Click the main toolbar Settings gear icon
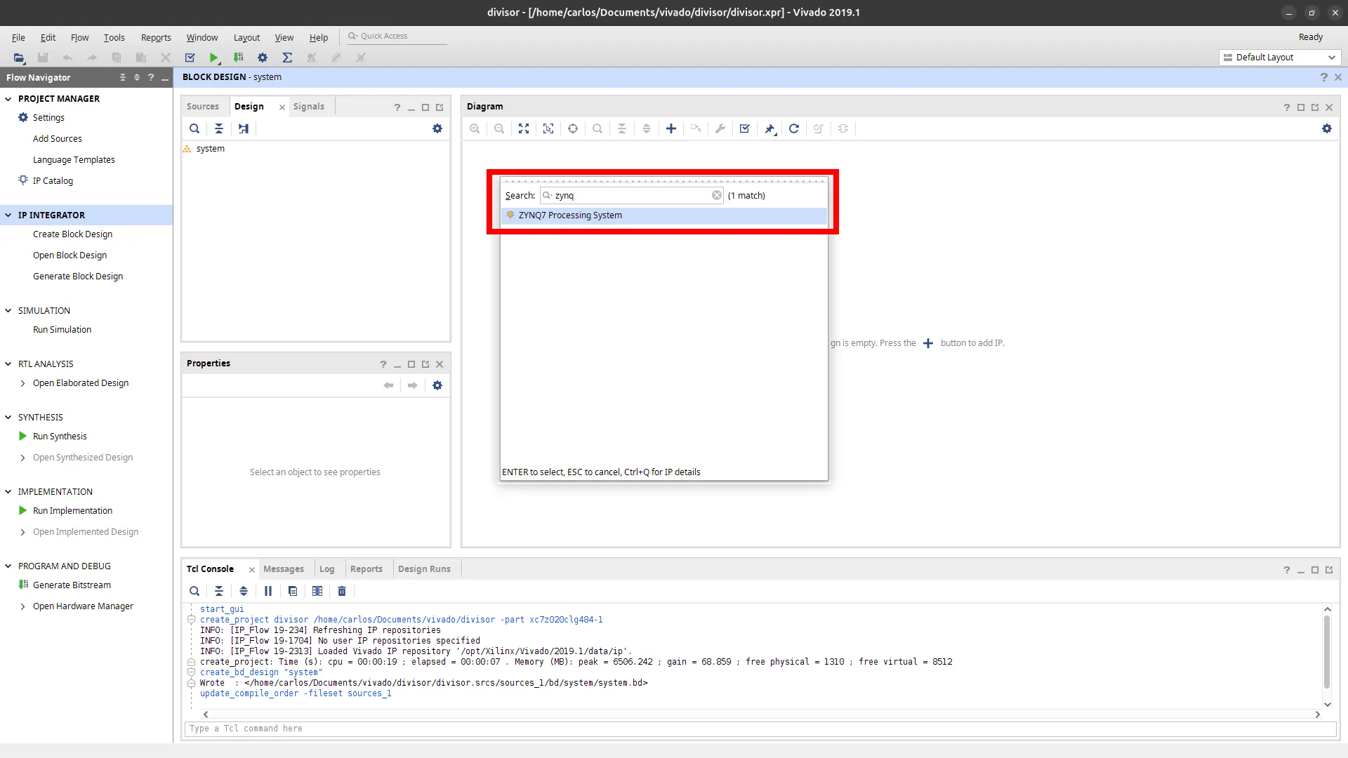Viewport: 1348px width, 758px height. click(x=263, y=58)
